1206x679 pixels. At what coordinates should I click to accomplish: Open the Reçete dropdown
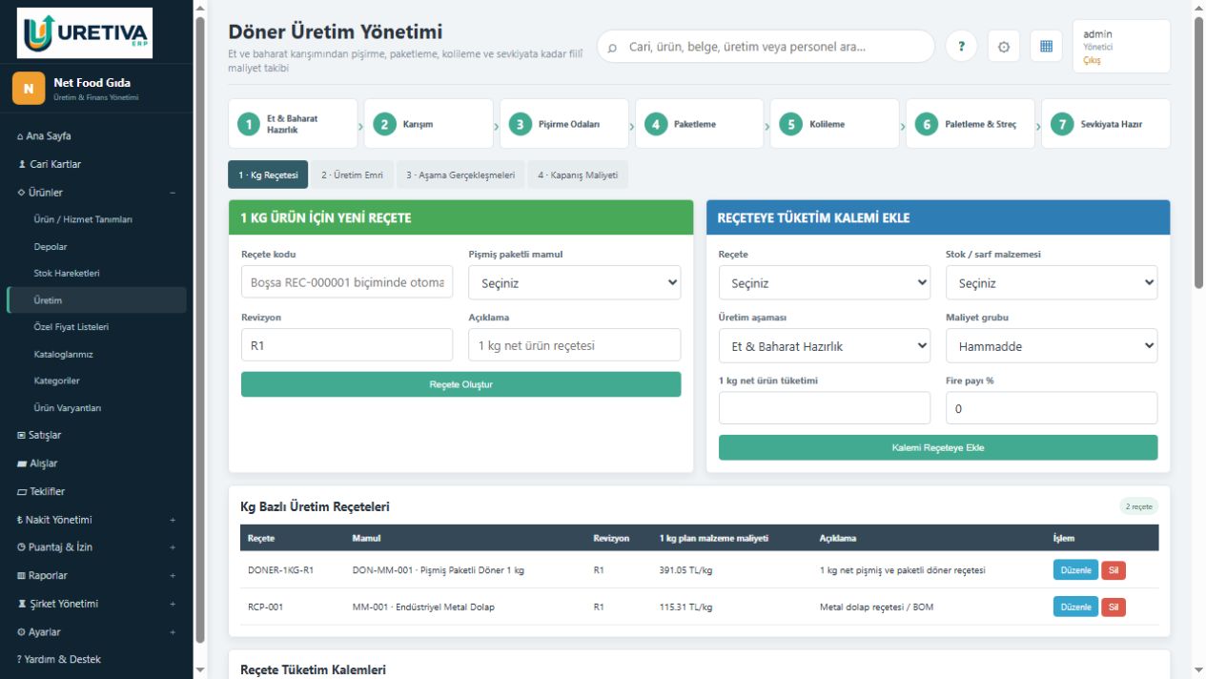tap(825, 282)
